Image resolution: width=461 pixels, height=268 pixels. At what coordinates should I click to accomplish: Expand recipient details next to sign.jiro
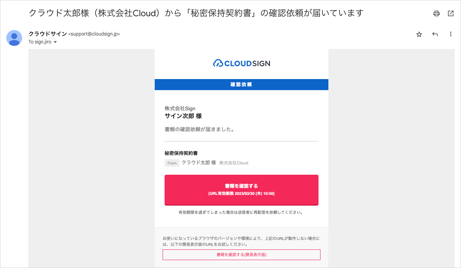coord(55,42)
